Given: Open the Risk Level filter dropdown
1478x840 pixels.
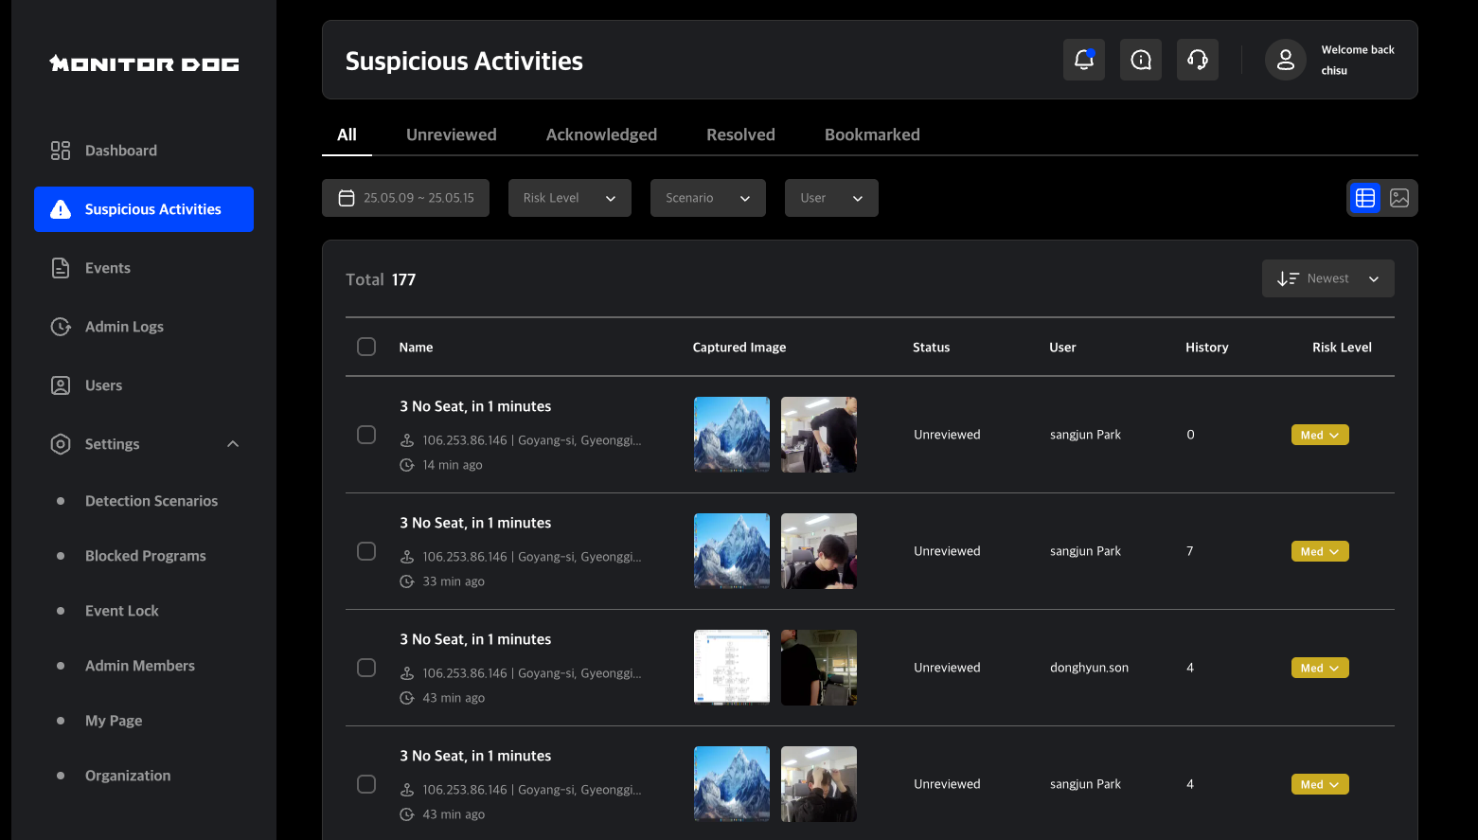Looking at the screenshot, I should click(569, 198).
